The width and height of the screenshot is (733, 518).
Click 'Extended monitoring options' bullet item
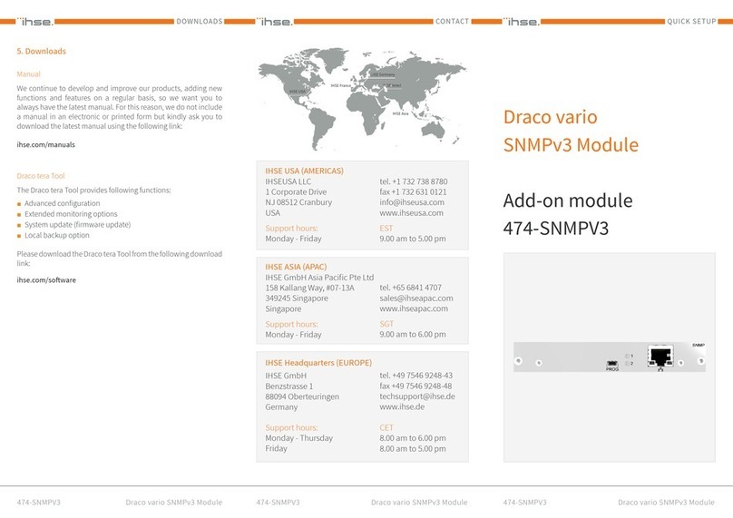pos(71,214)
